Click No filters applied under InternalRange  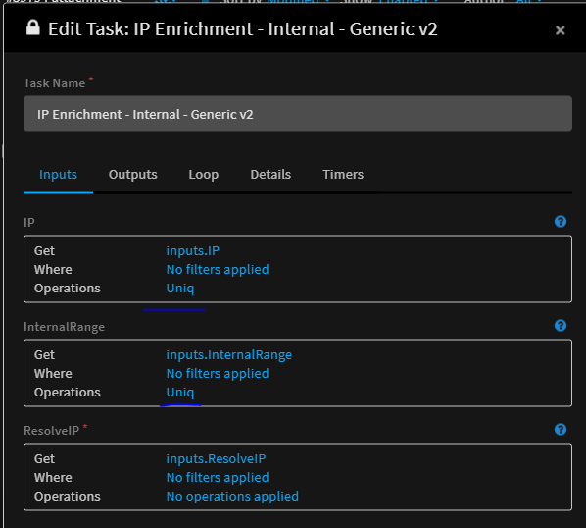[218, 374]
